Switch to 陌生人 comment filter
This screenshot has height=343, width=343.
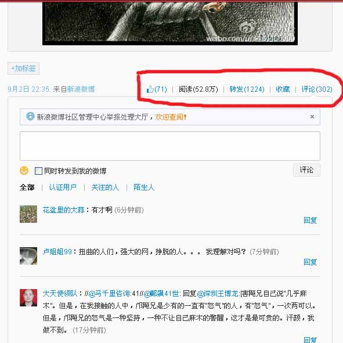tap(144, 187)
